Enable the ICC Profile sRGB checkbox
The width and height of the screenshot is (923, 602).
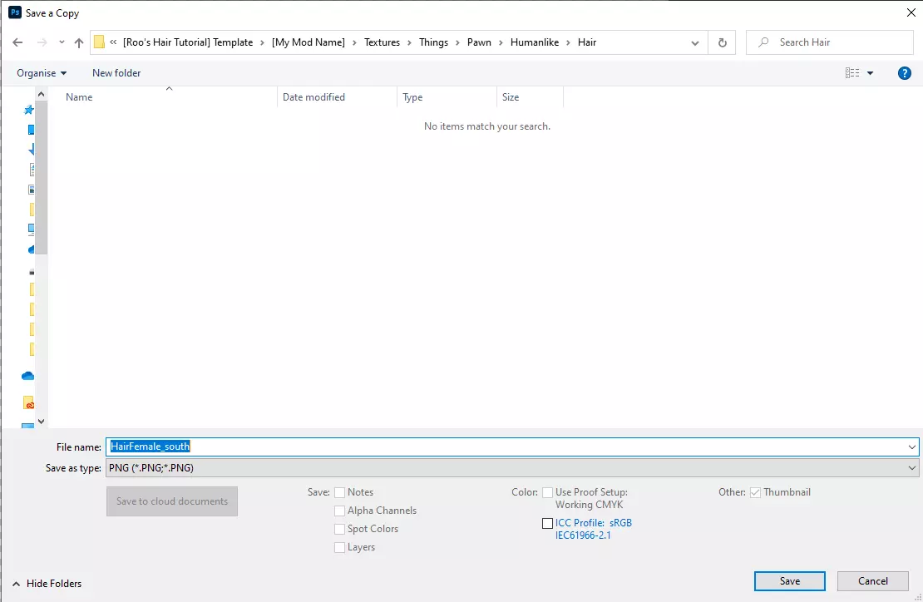(x=547, y=523)
